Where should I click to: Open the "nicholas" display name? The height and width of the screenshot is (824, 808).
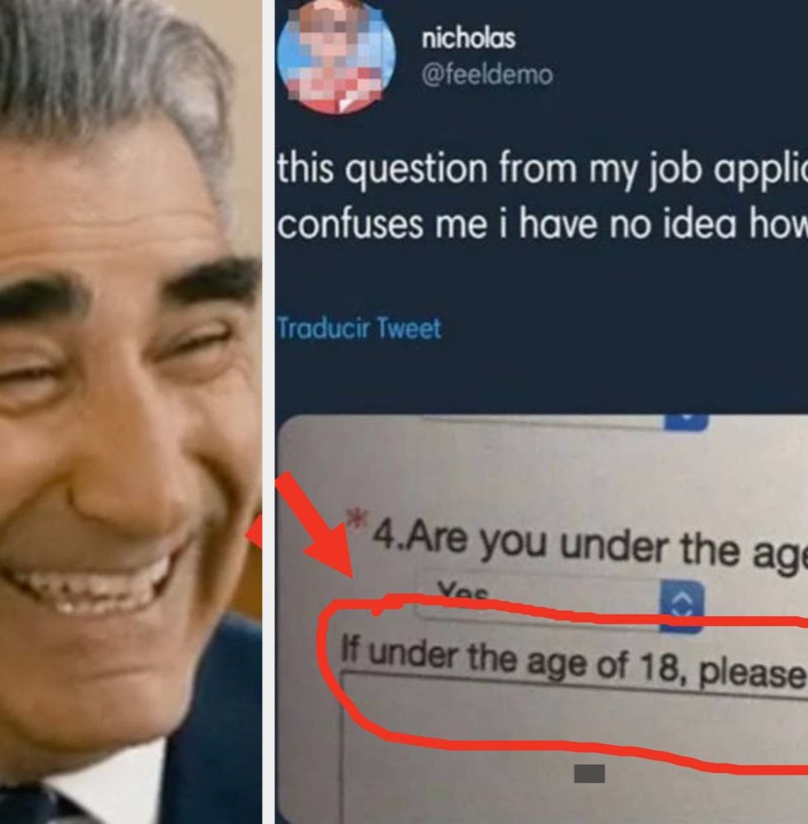pyautogui.click(x=468, y=39)
